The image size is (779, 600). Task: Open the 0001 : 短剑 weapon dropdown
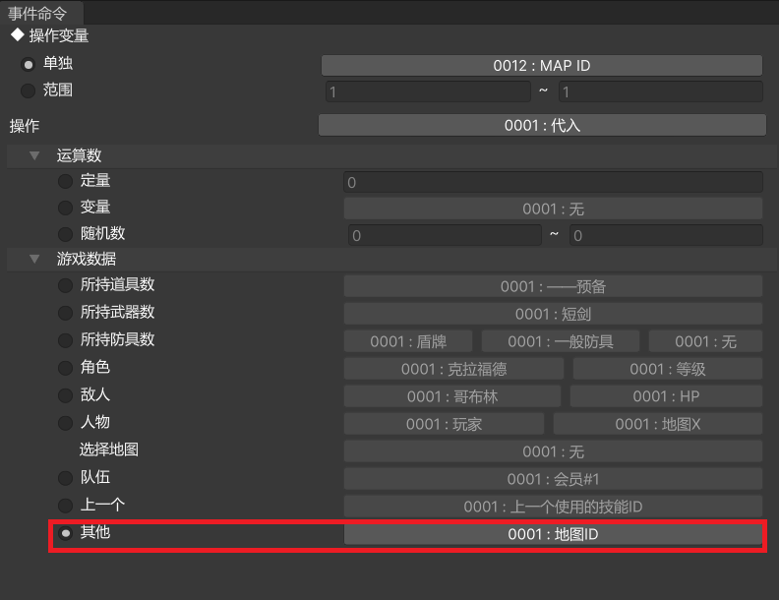[553, 314]
